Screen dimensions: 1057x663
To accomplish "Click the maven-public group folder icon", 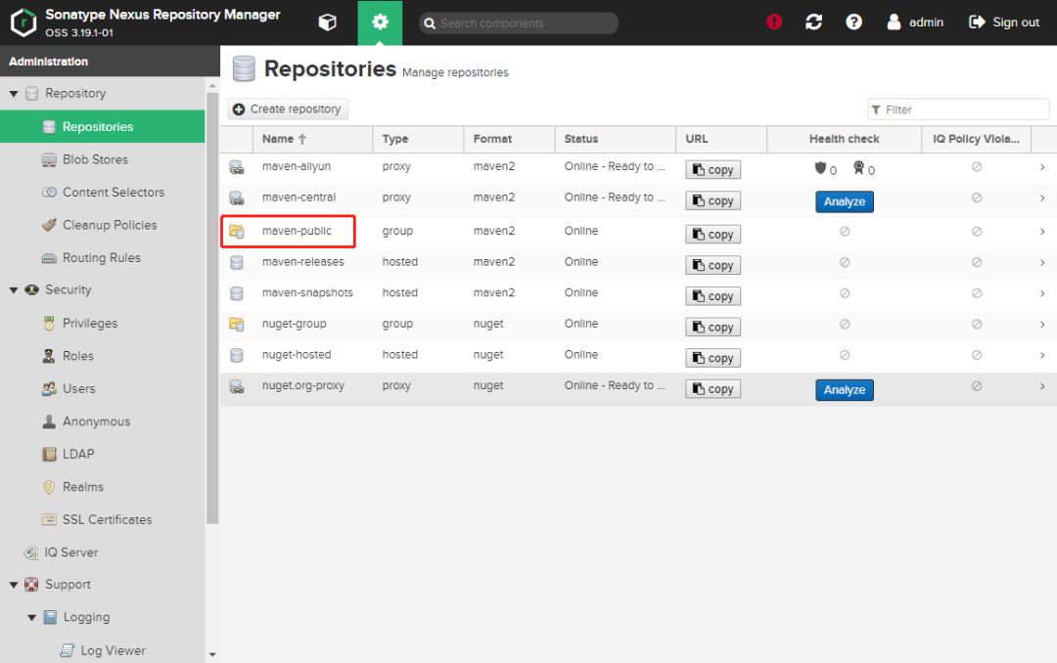I will point(237,231).
